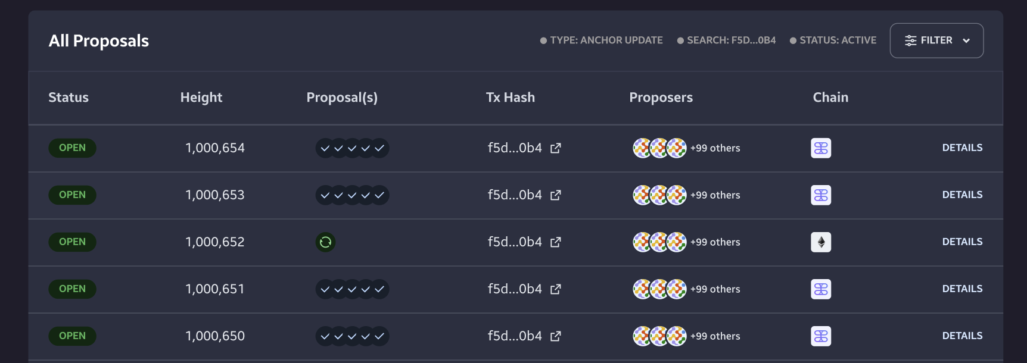
Task: Click the filter sliders icon inside FILTER button
Action: coord(911,40)
